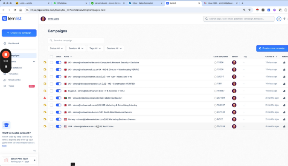Image resolution: width=288 pixels, height=166 pixels.
Task: Click folder icon beside USA Real Estate row
Action: coord(45,126)
